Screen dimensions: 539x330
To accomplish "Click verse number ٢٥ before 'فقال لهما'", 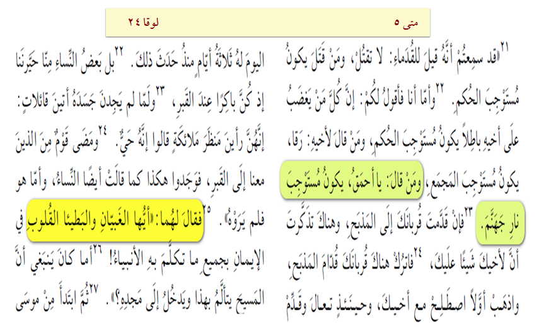I will 207,208.
